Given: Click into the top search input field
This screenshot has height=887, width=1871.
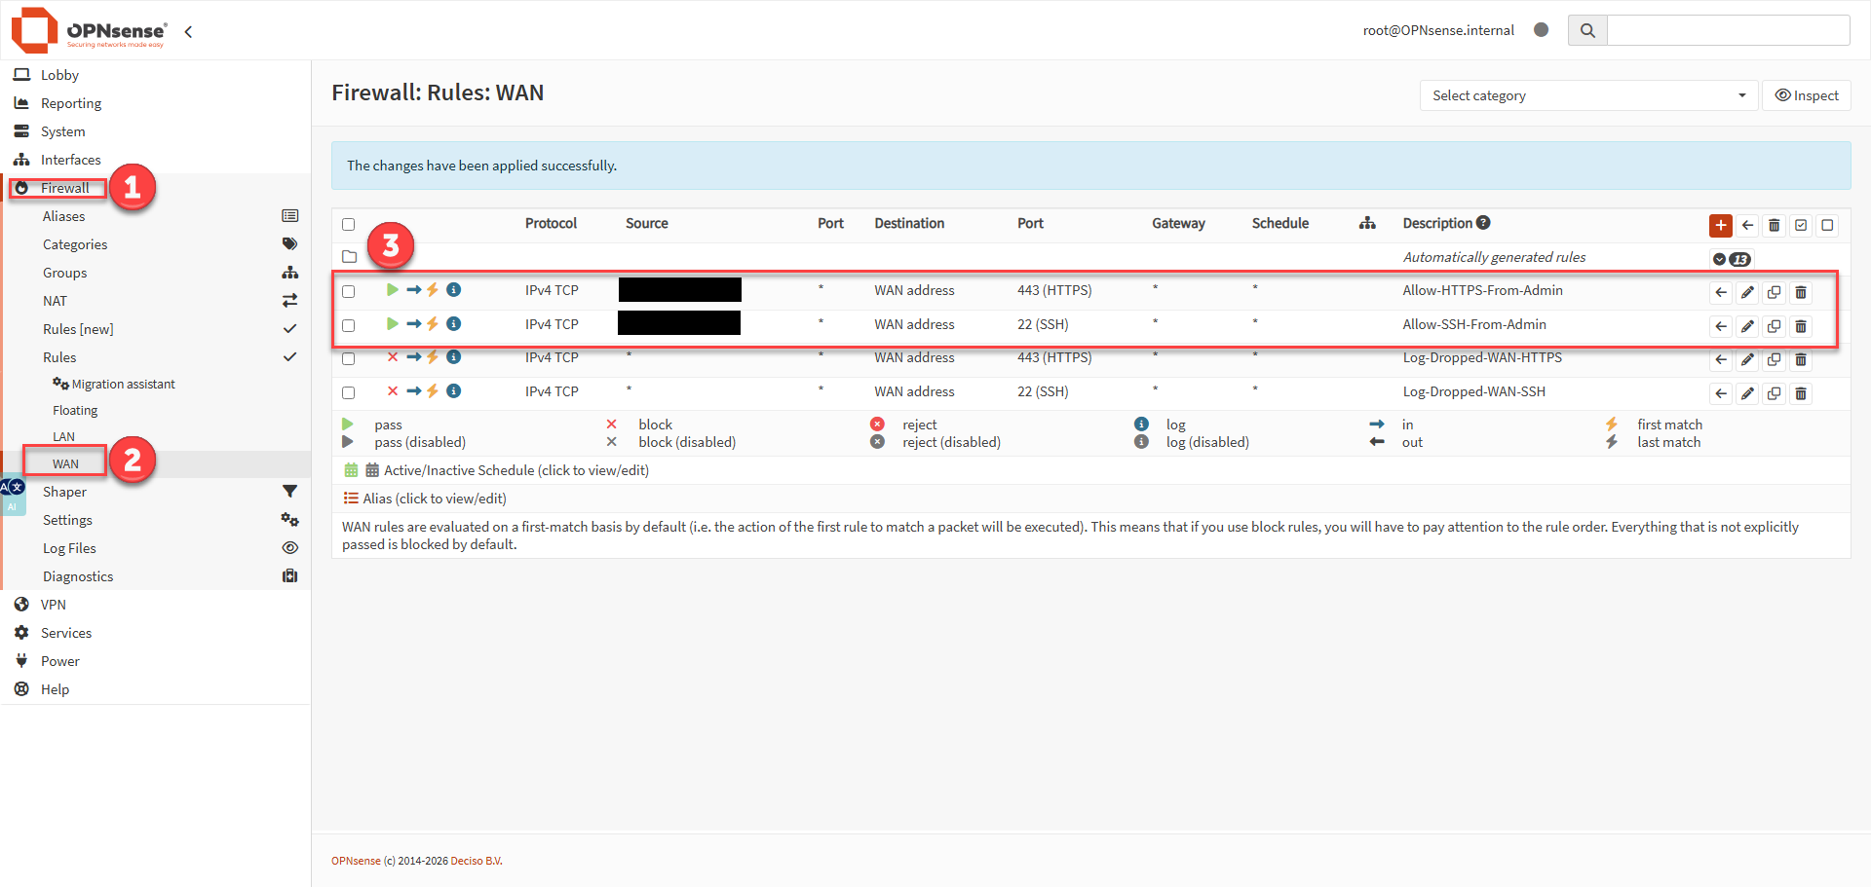Looking at the screenshot, I should (x=1727, y=30).
